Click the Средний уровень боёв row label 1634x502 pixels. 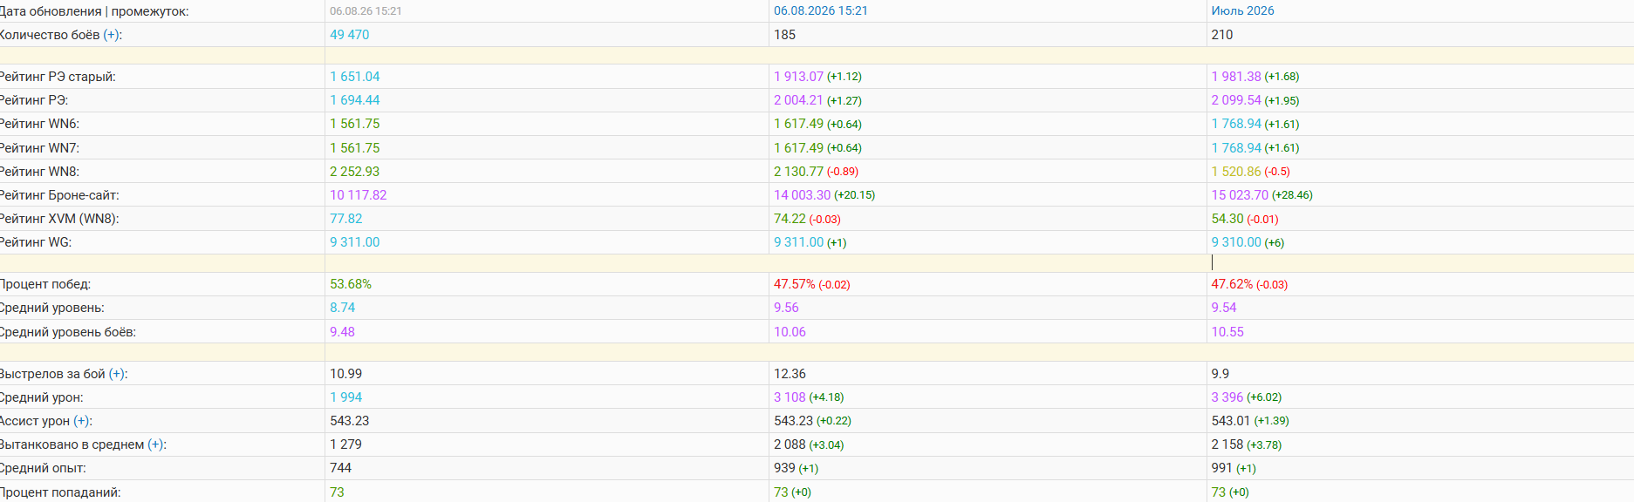68,332
